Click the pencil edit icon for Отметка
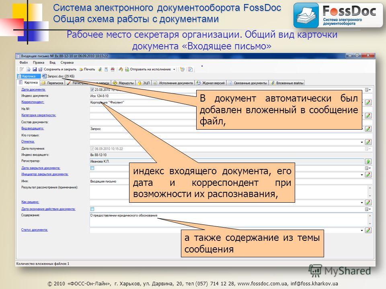This screenshot has width=386, height=289. click(368, 142)
